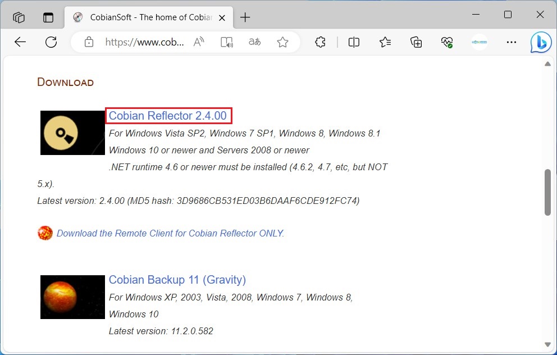
Task: Click the vertical scrollbar thumb
Action: point(547,192)
